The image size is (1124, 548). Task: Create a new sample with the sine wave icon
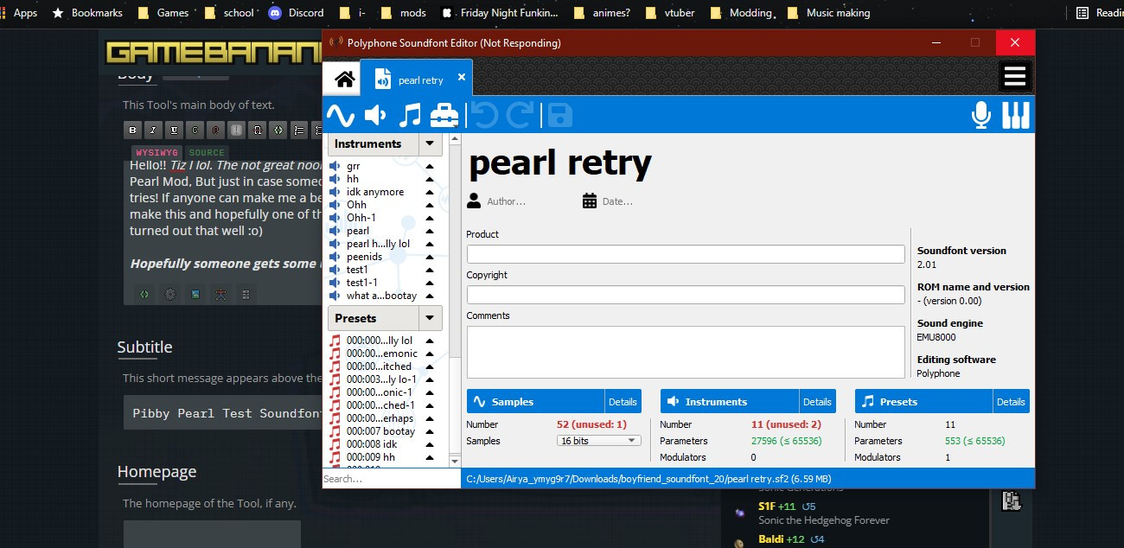point(341,113)
